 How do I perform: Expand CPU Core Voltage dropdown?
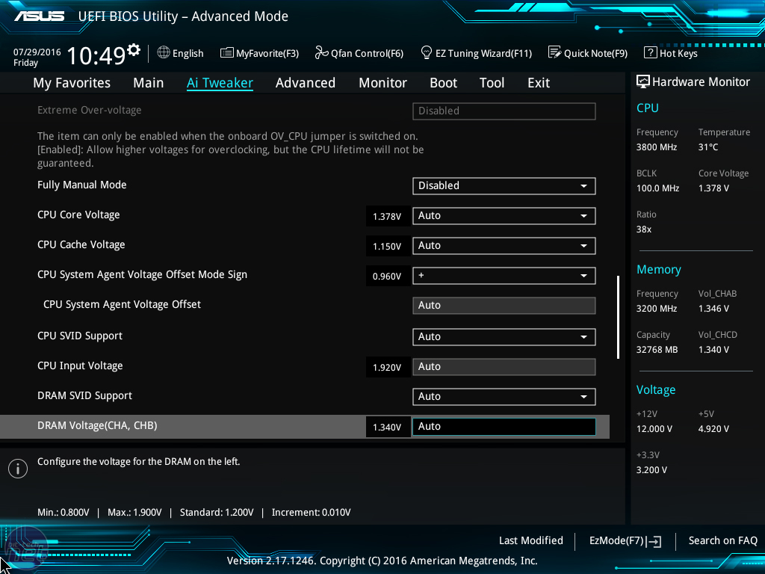coord(504,216)
